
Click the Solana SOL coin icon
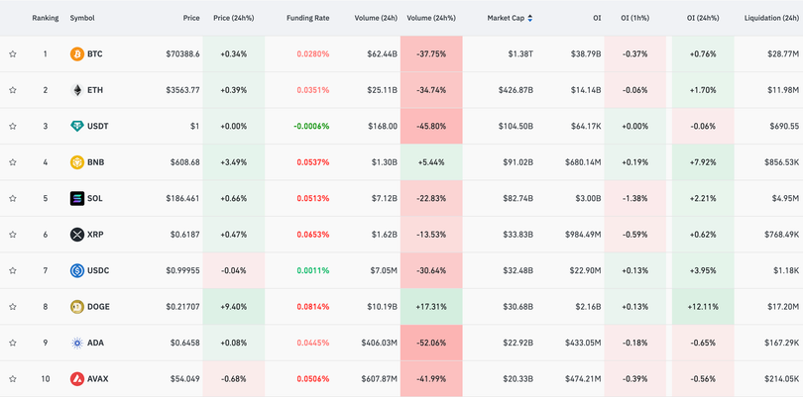tap(77, 199)
